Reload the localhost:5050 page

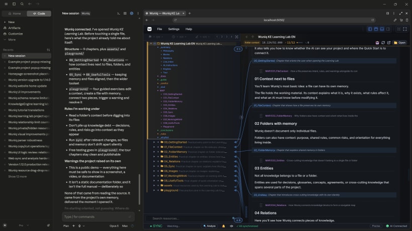[x=175, y=20]
